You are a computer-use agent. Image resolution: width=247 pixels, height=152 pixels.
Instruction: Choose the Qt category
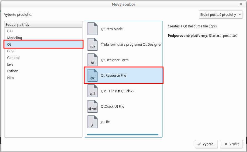click(x=43, y=44)
